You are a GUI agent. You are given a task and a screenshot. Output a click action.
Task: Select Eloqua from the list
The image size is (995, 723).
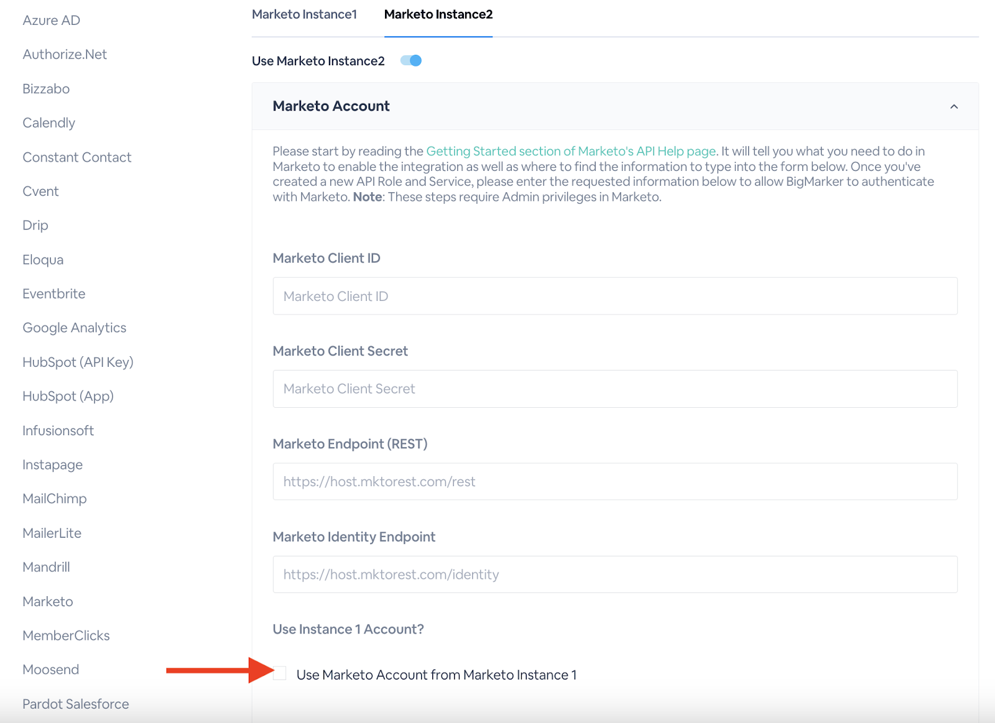(x=43, y=260)
